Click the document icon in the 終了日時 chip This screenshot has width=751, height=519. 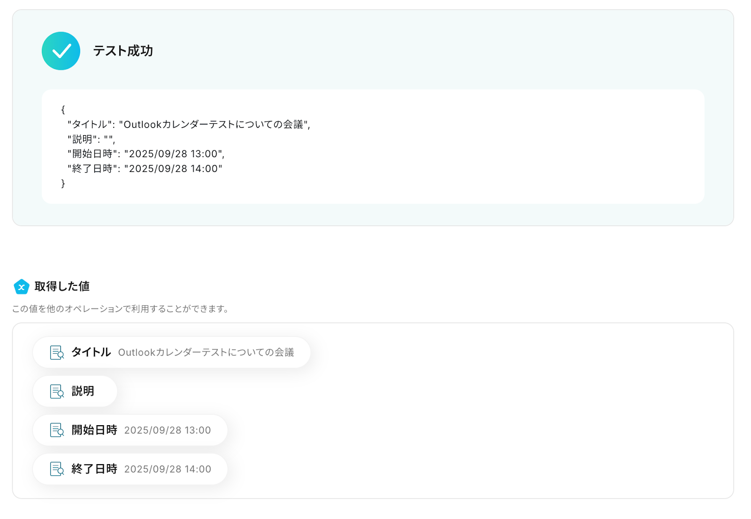coord(57,469)
